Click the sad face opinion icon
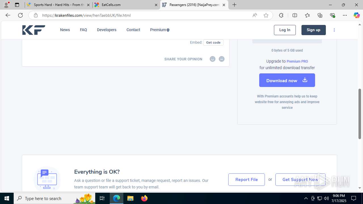The image size is (363, 204). [x=222, y=59]
